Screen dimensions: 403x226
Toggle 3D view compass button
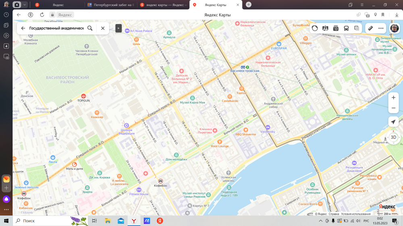coord(393,137)
